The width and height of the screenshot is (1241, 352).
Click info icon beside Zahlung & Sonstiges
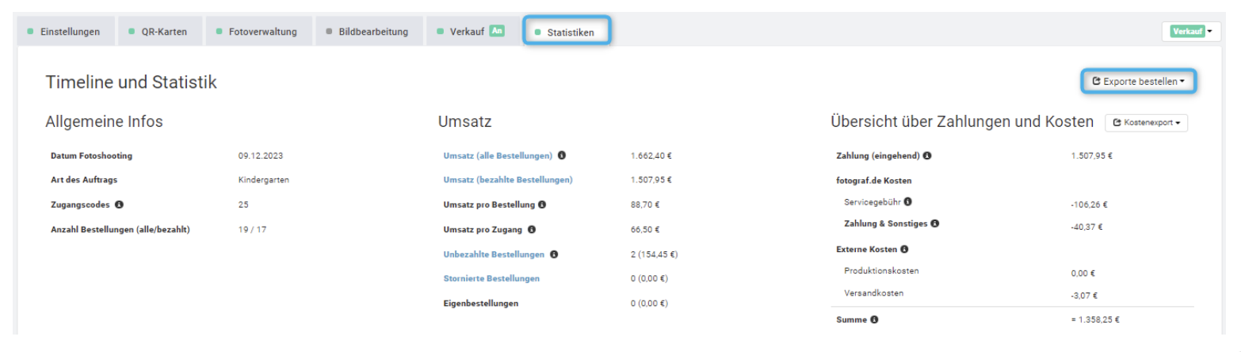pos(935,224)
